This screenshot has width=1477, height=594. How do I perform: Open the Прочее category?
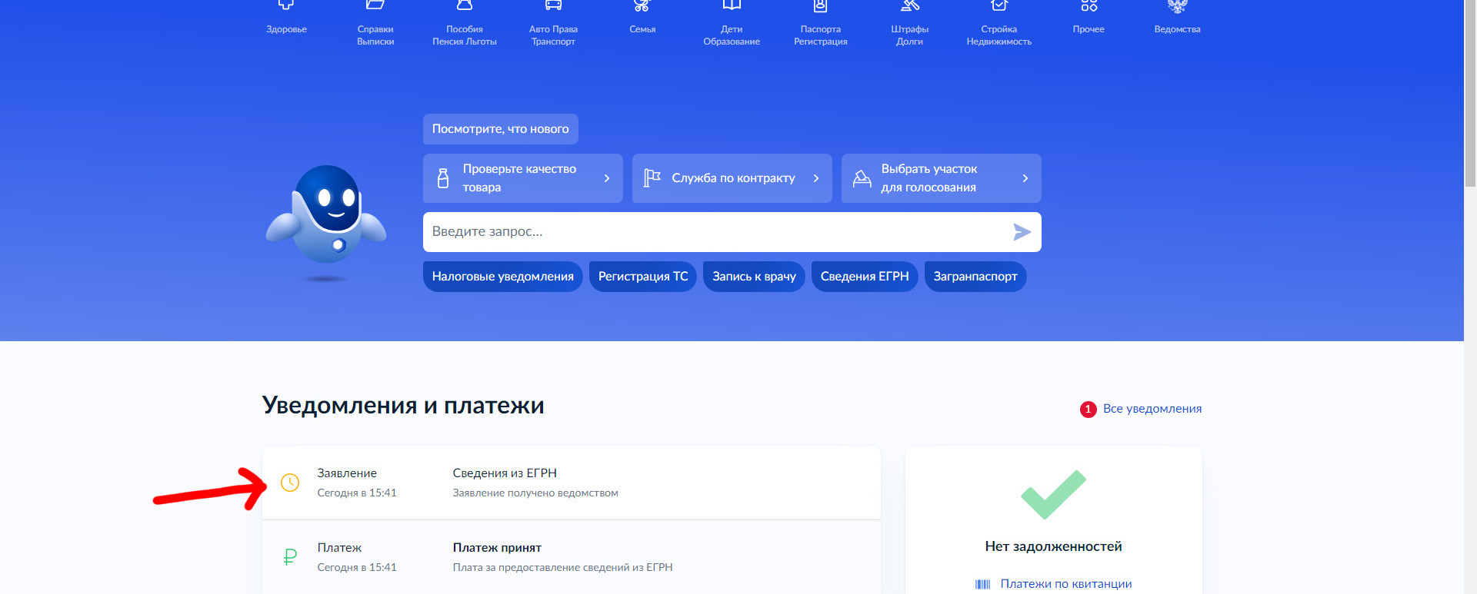tap(1089, 19)
